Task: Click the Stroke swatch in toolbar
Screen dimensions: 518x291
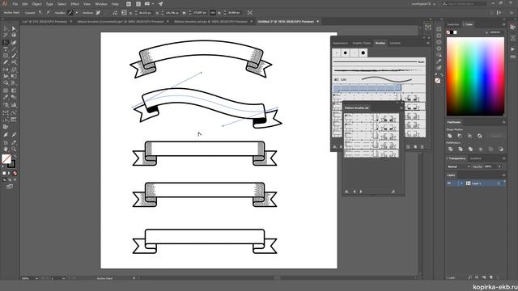Action: coord(11,164)
